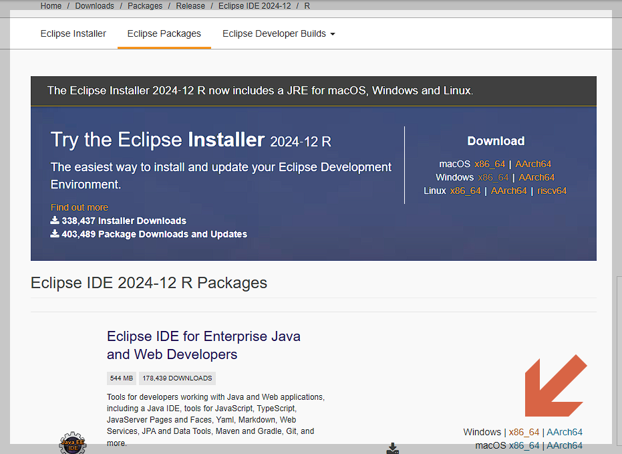The height and width of the screenshot is (454, 622).
Task: Download installer for Linux AArch64
Action: tap(508, 191)
